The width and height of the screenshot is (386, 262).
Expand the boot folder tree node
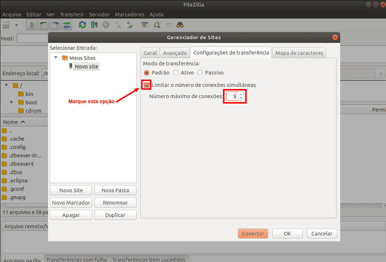[11, 102]
